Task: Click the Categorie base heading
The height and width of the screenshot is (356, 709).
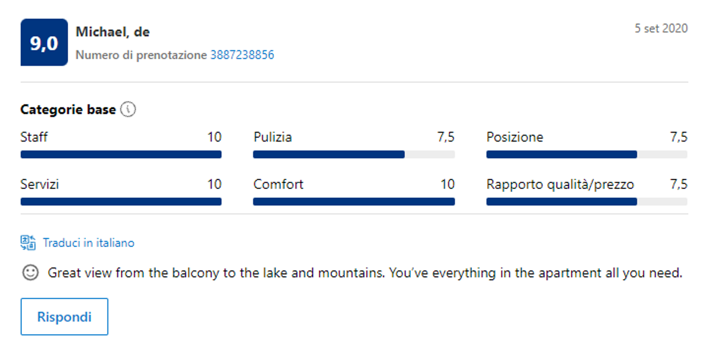Action: 68,110
